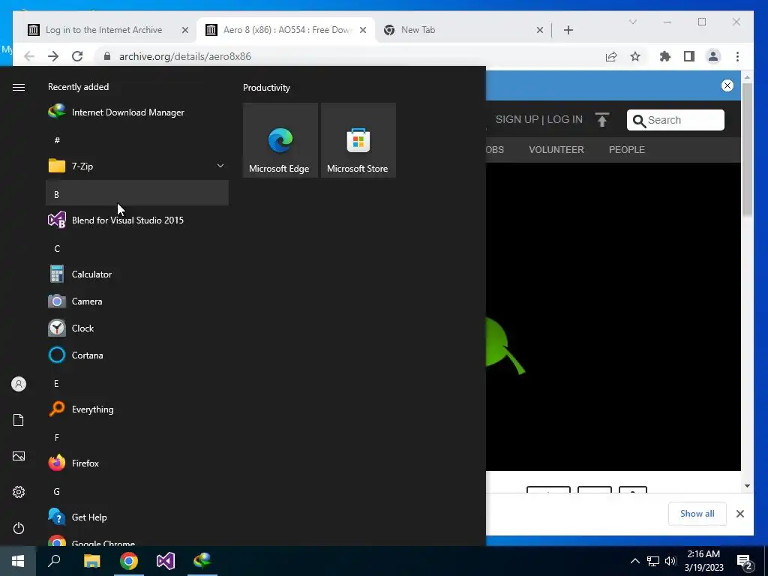Open Internet Download Manager from Recently added
The image size is (768, 576).
[137, 112]
